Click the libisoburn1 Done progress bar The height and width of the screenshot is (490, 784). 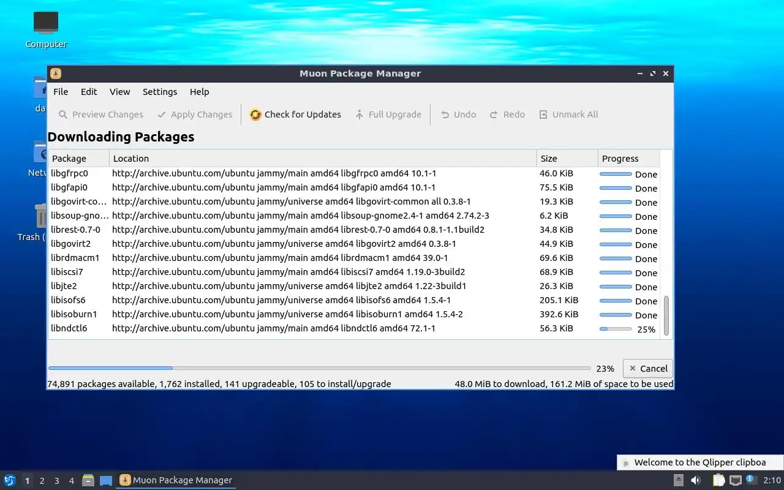(x=616, y=315)
